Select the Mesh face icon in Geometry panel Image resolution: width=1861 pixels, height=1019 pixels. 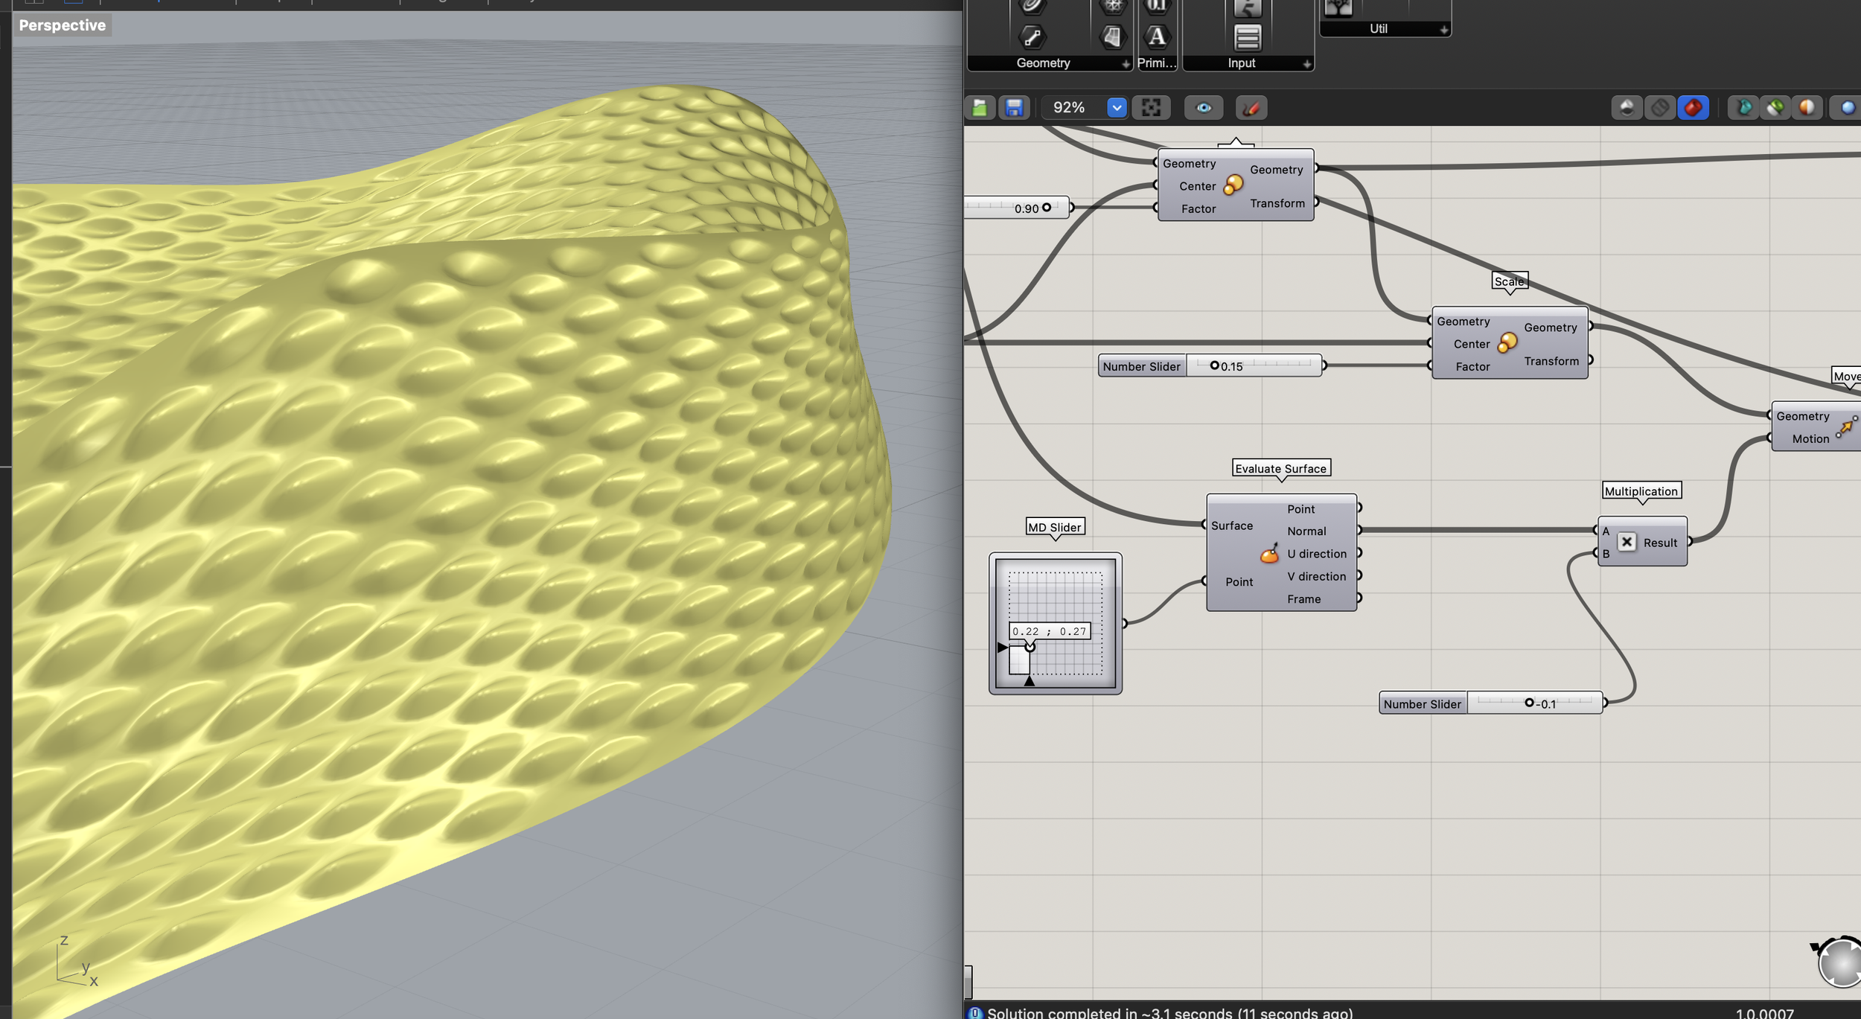[x=1112, y=37]
